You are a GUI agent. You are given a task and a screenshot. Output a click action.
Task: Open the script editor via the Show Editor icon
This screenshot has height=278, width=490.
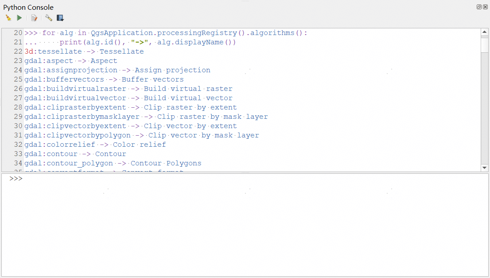click(34, 18)
